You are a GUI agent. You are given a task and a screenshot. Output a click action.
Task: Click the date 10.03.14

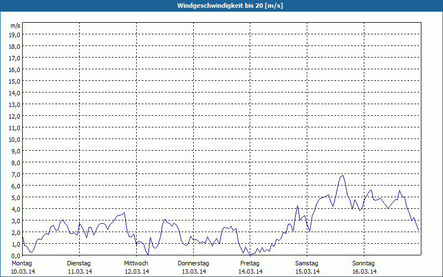[x=22, y=271]
